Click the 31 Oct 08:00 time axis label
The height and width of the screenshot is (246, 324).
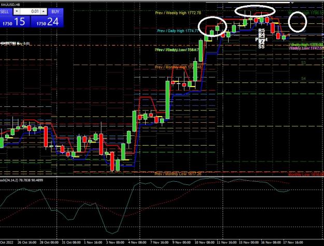72,242
